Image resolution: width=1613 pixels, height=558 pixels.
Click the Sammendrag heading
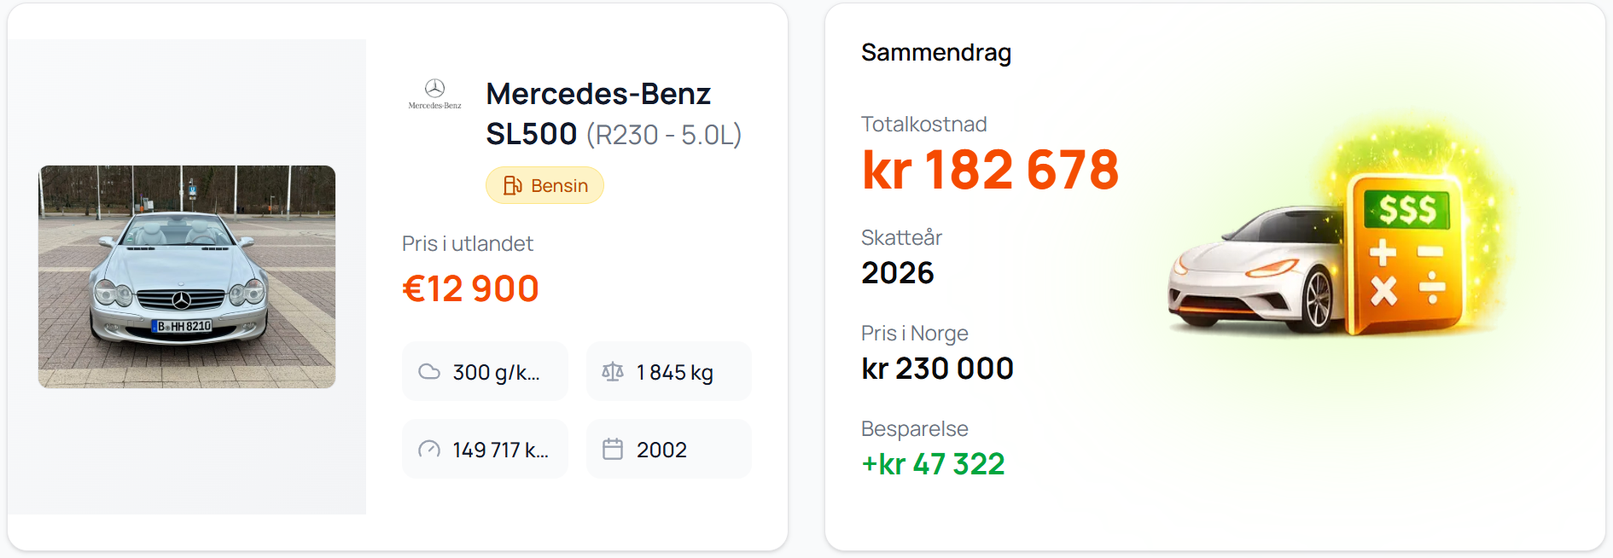[936, 53]
